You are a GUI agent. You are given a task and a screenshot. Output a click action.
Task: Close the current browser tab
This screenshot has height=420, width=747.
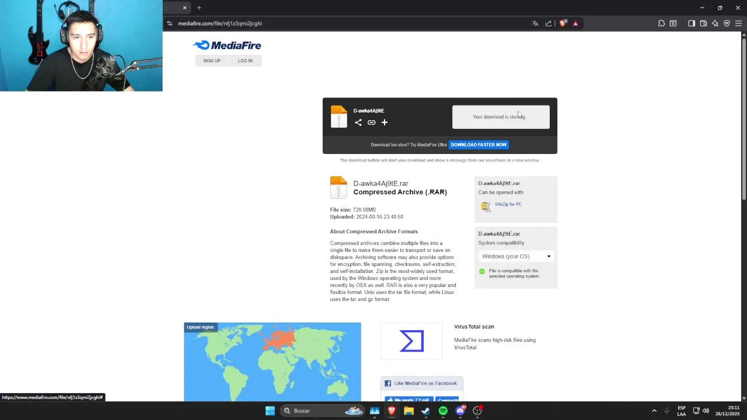click(x=184, y=8)
